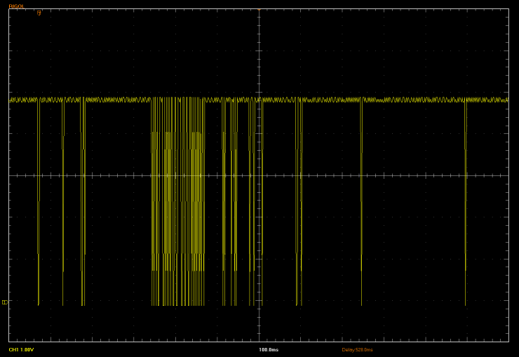The height and width of the screenshot is (357, 519).
Task: Click the pulse pair immediately after the dense burst
Action: [224, 203]
